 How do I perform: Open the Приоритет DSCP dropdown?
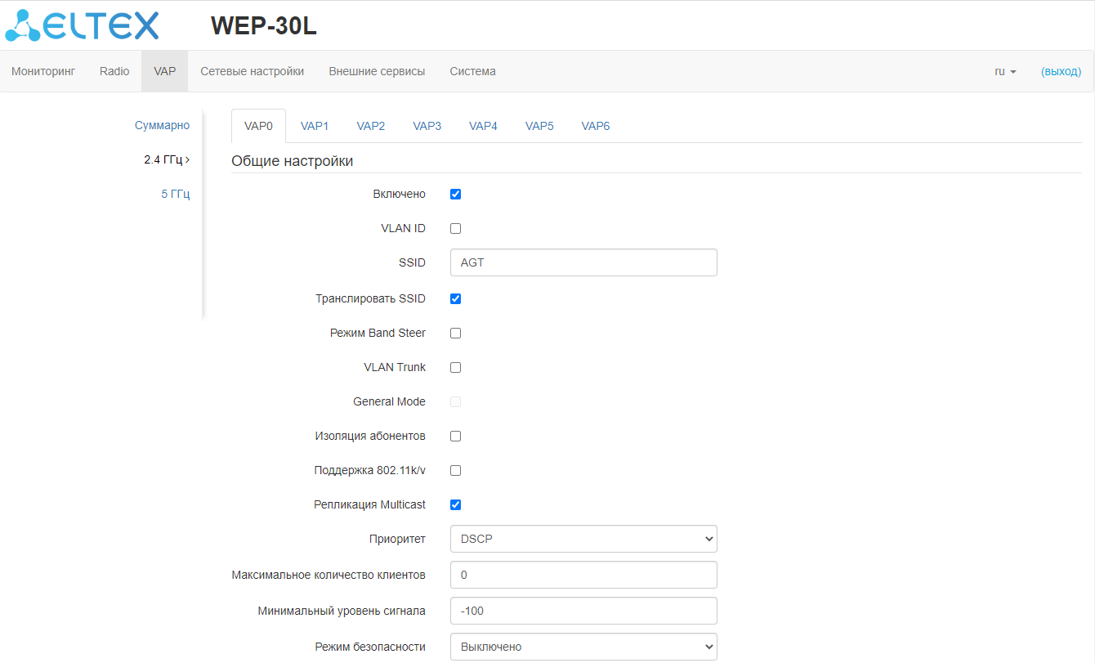pyautogui.click(x=583, y=539)
